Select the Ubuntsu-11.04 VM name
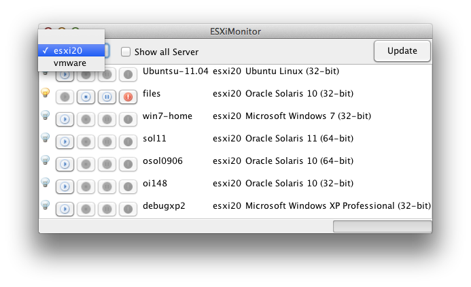This screenshot has height=287, width=471. click(175, 71)
